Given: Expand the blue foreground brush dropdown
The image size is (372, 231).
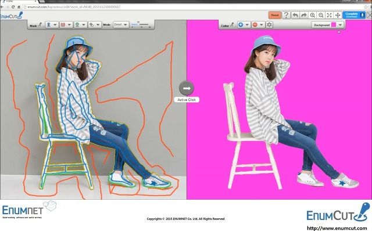Looking at the screenshot, I should pos(55,24).
